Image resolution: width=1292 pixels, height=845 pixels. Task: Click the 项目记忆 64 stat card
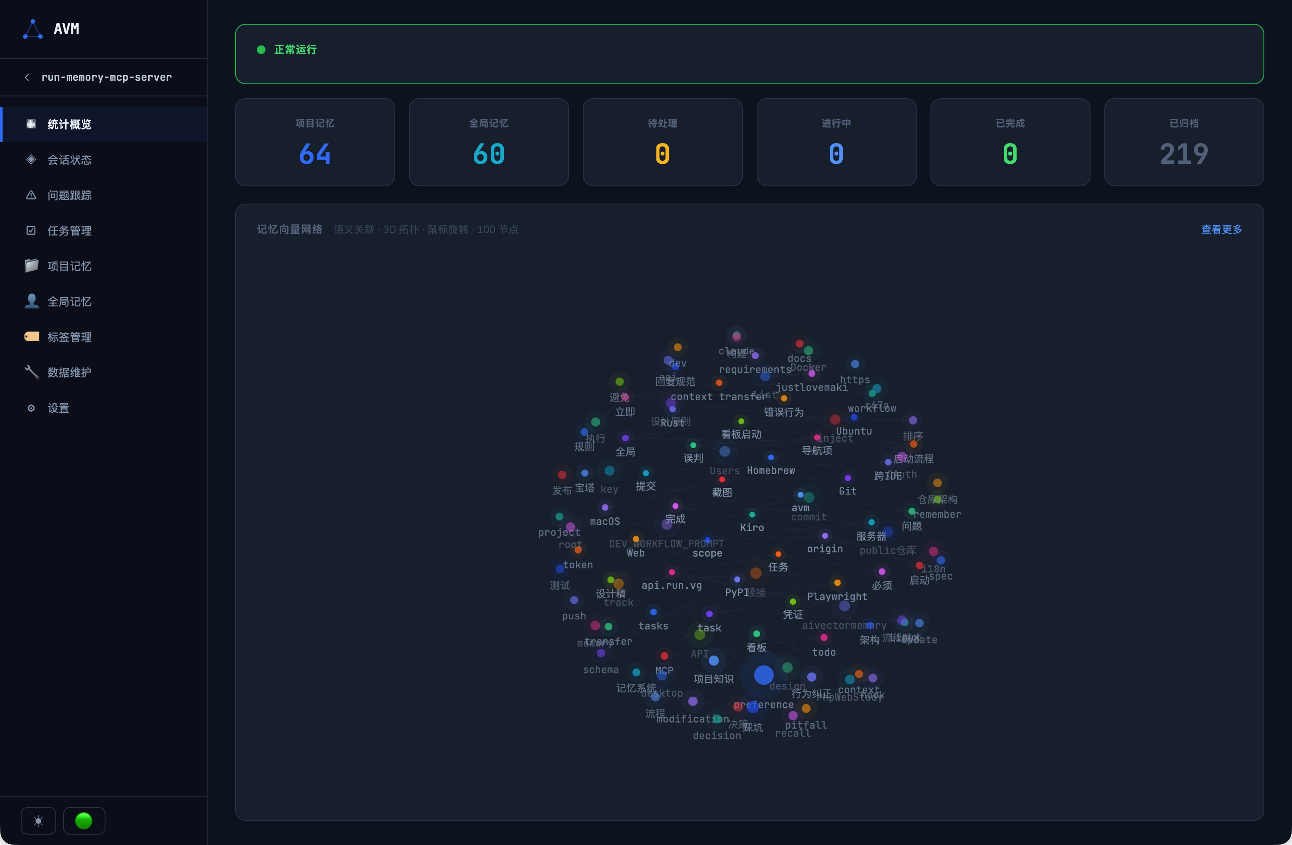click(315, 142)
